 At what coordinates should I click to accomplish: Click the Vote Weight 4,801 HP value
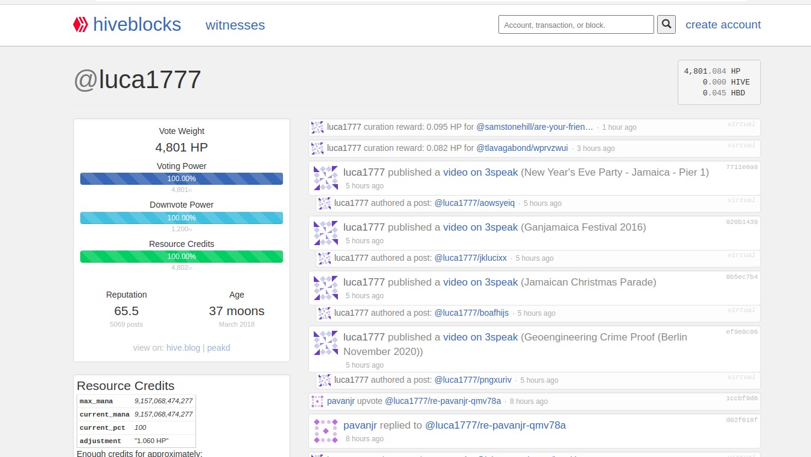point(182,147)
